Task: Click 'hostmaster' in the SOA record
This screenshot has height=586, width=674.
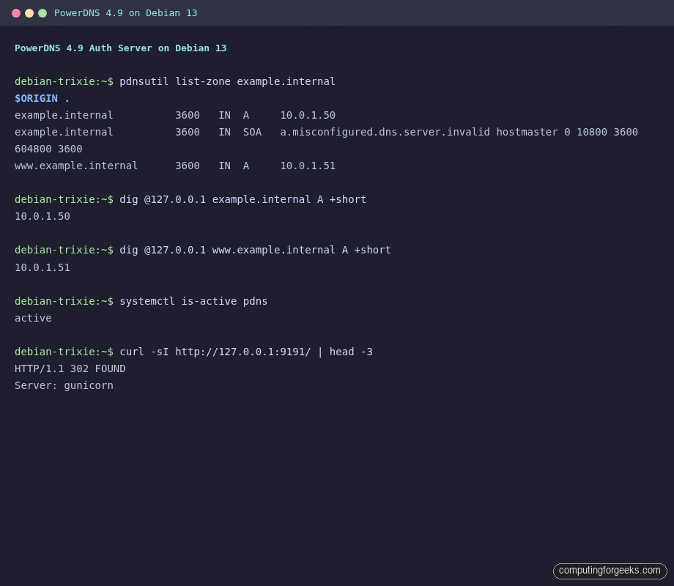Action: (527, 132)
